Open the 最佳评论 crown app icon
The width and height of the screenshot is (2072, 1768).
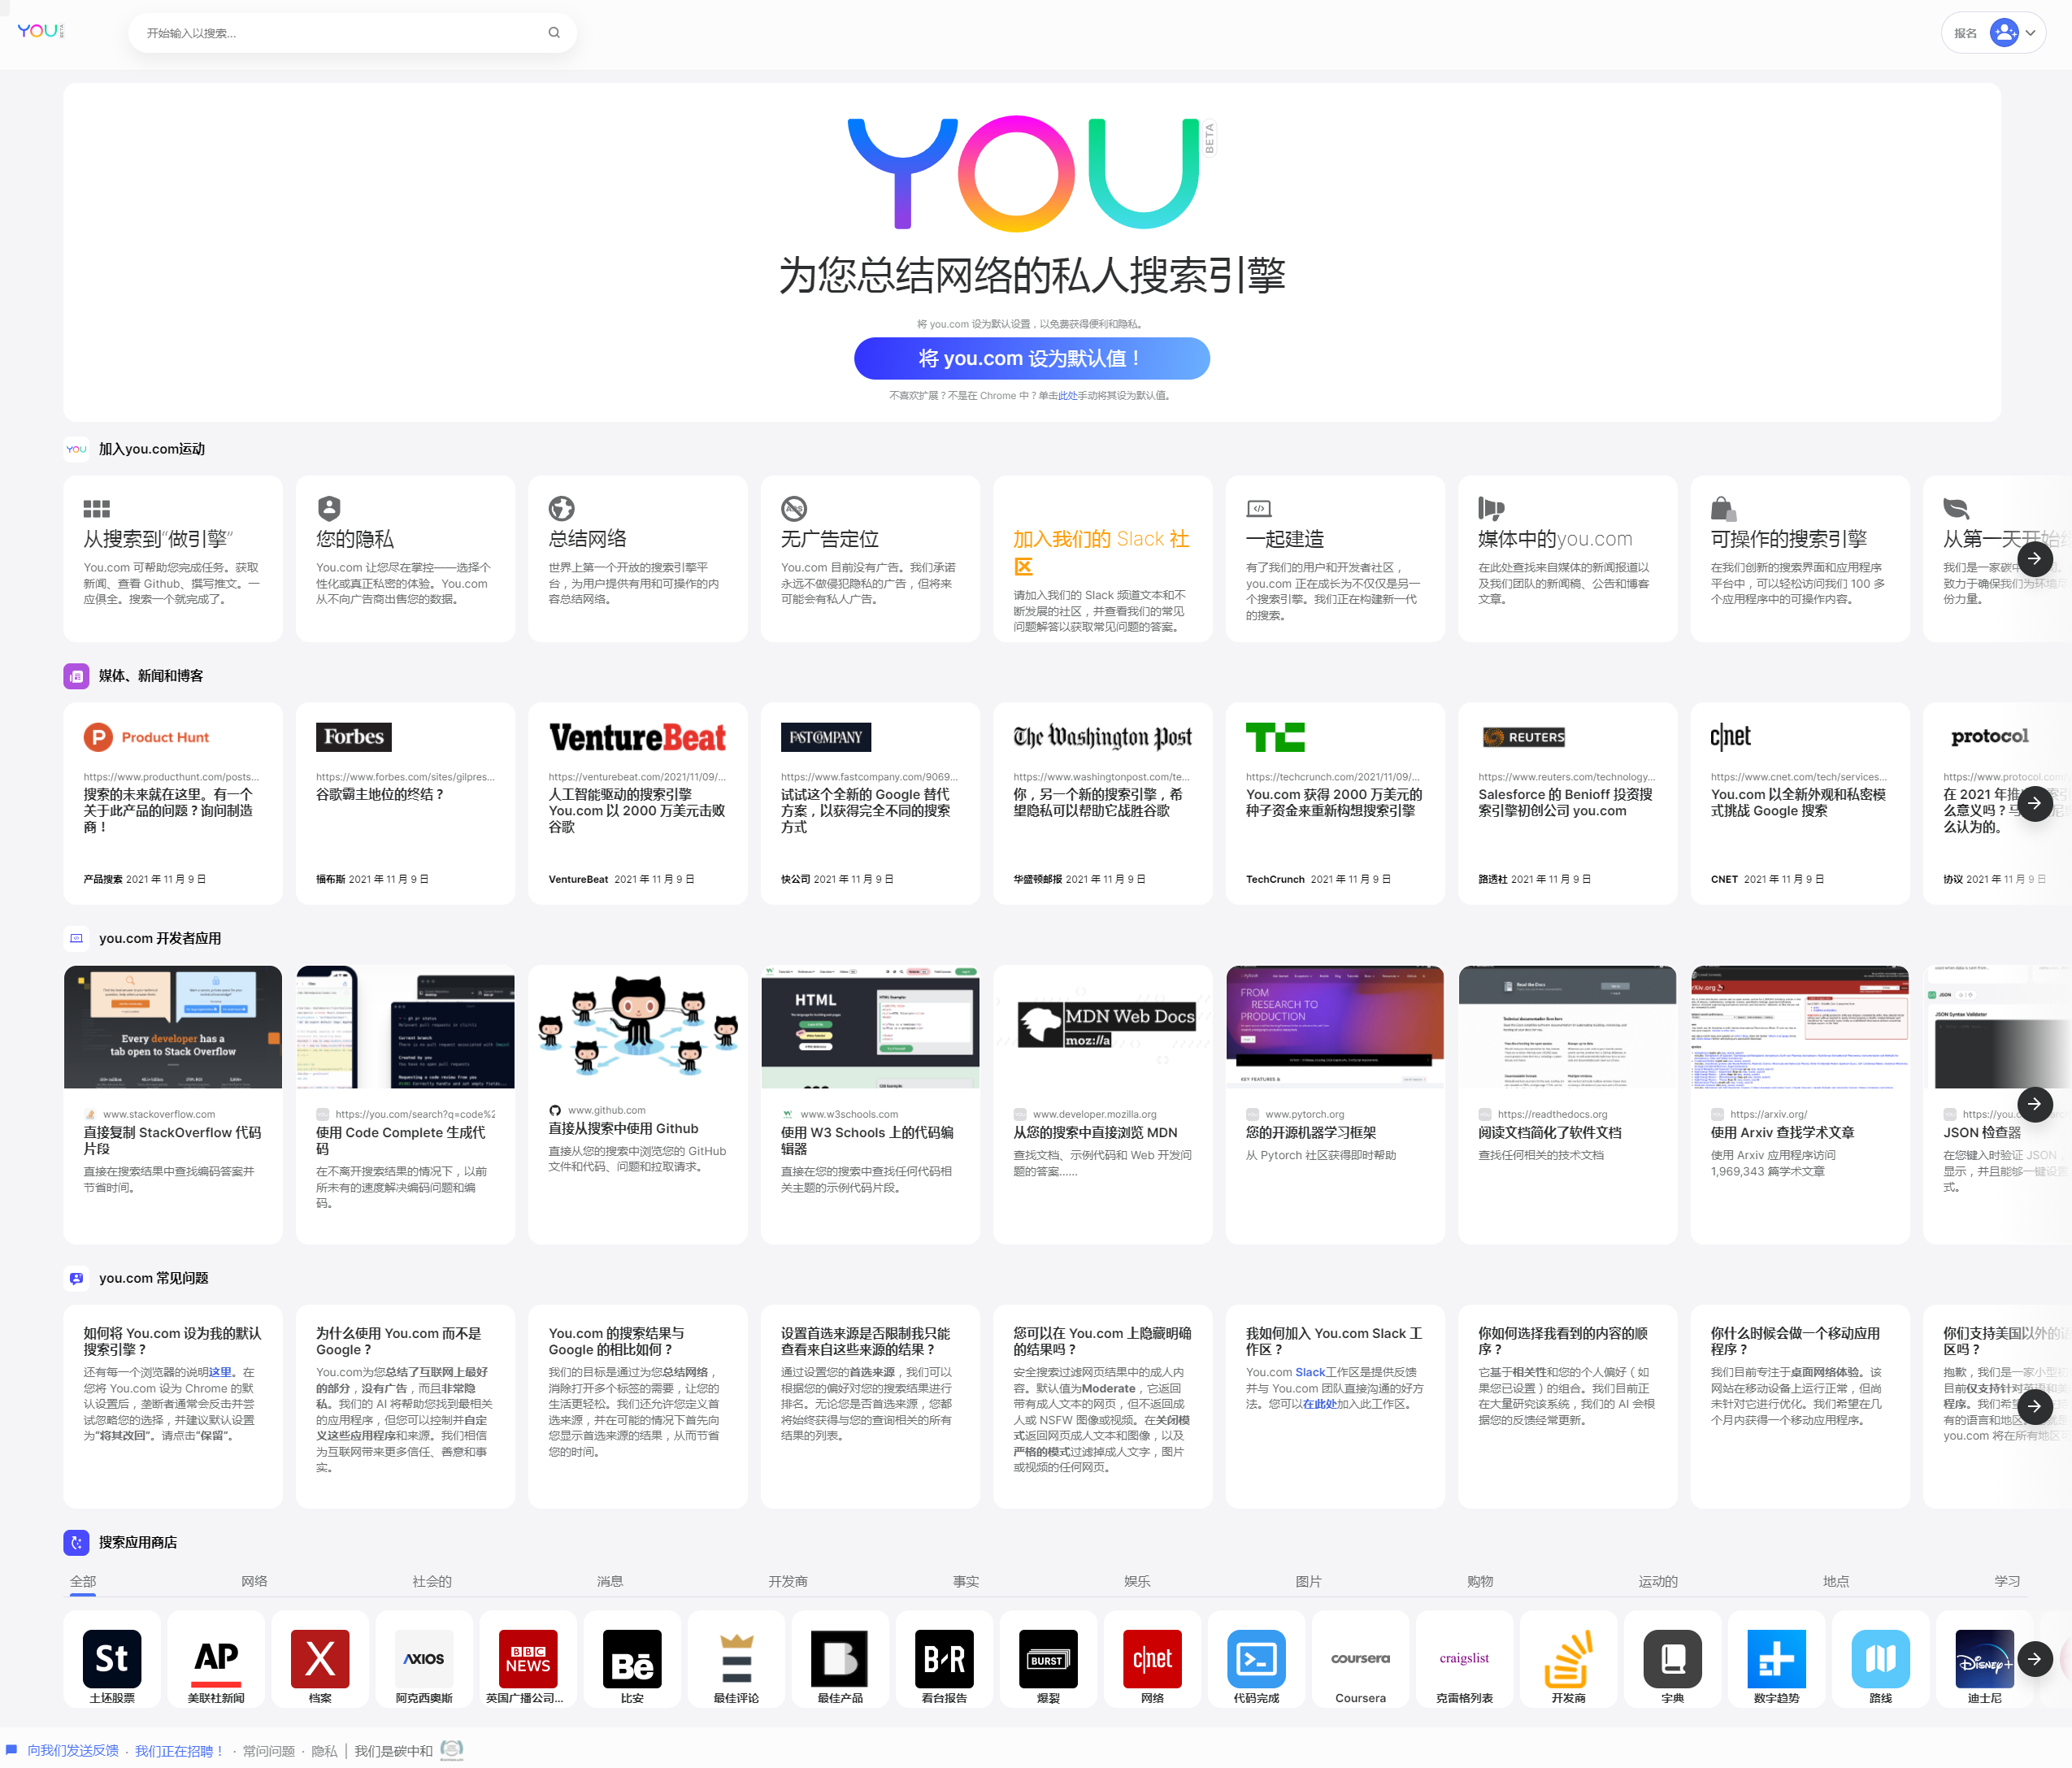[736, 1658]
